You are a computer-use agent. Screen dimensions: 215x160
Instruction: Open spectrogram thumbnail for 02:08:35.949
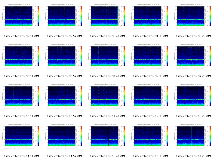coord(150,58)
